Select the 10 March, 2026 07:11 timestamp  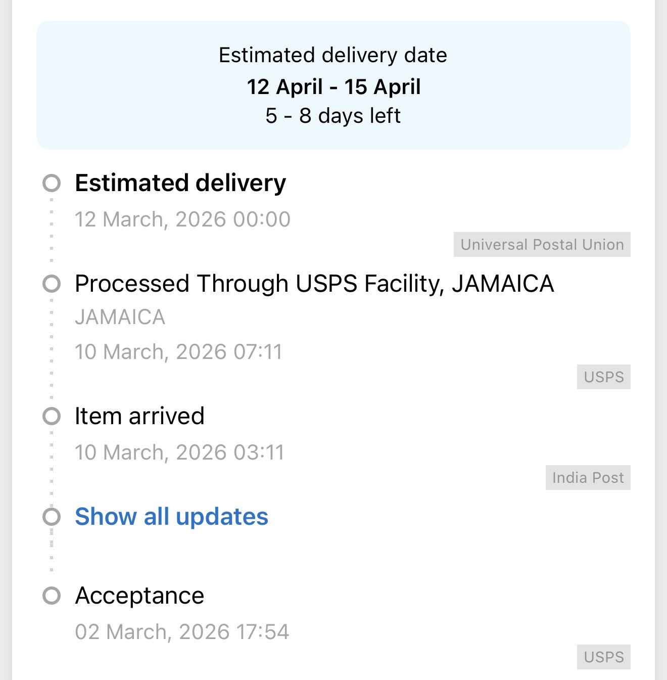[178, 352]
